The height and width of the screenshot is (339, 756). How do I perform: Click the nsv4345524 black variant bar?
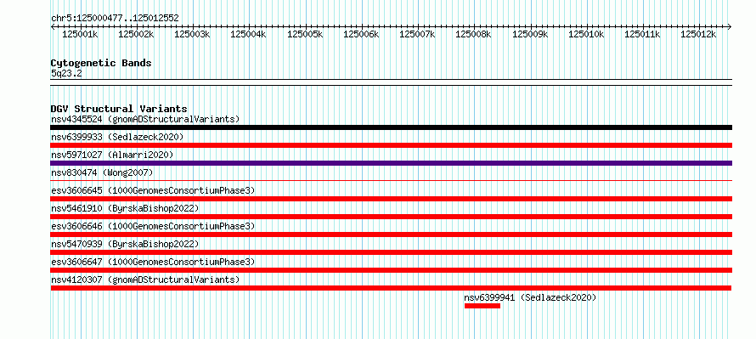[x=391, y=127]
